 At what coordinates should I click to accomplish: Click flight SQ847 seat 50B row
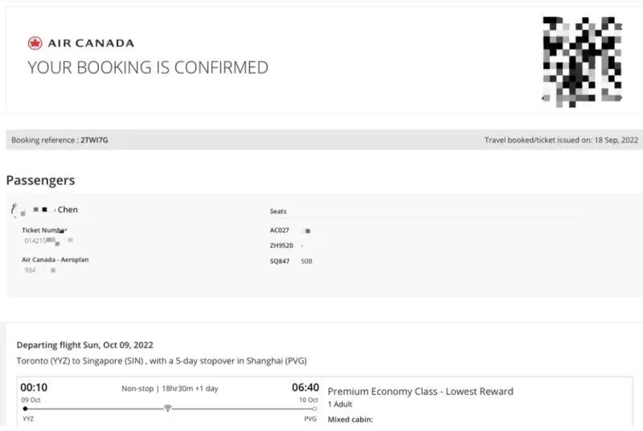tap(291, 261)
